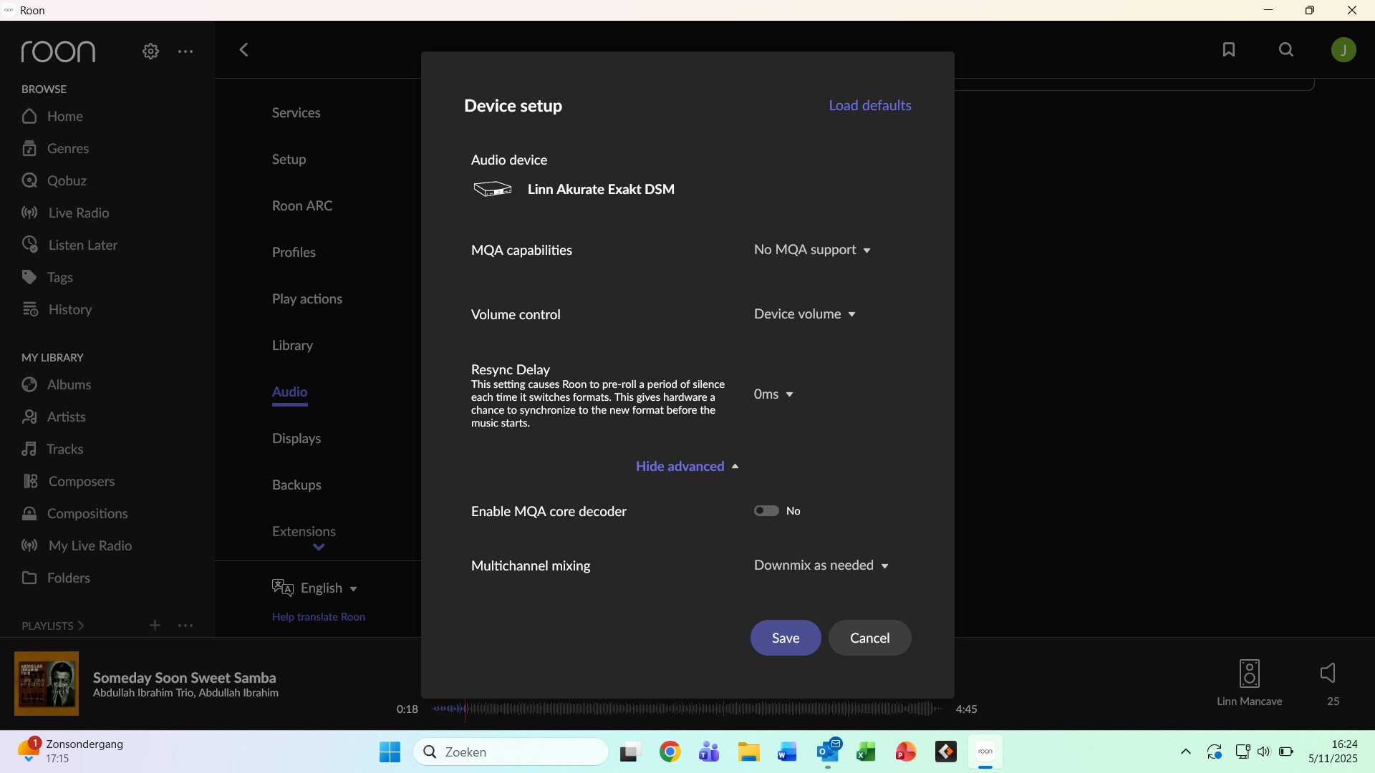Screen dimensions: 1375x773
Task: Click the volume speaker icon showing 25
Action: point(1328,673)
